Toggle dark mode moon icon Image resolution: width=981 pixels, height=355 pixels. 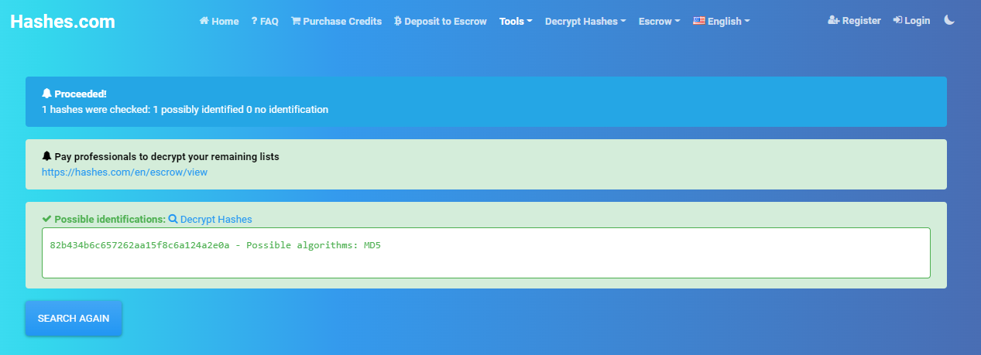[x=949, y=21]
